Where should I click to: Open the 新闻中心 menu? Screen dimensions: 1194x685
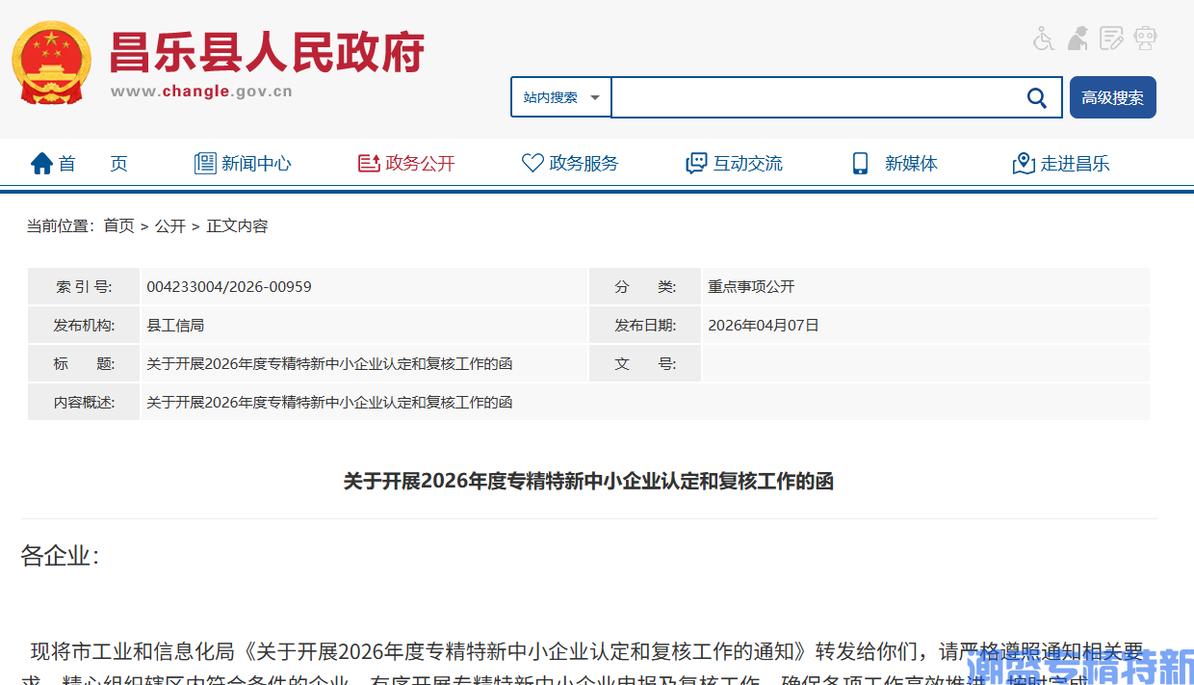255,163
